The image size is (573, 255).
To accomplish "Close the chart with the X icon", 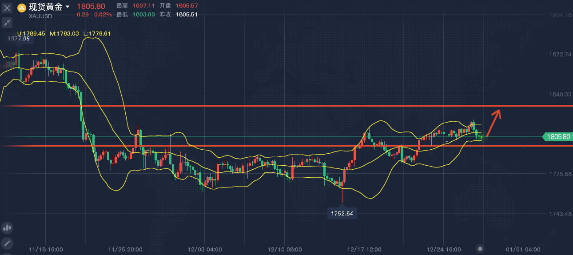I will [x=7, y=7].
